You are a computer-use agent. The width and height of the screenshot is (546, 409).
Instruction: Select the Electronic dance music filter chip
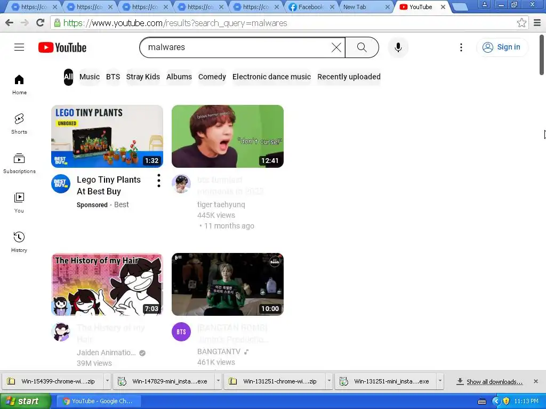[271, 77]
